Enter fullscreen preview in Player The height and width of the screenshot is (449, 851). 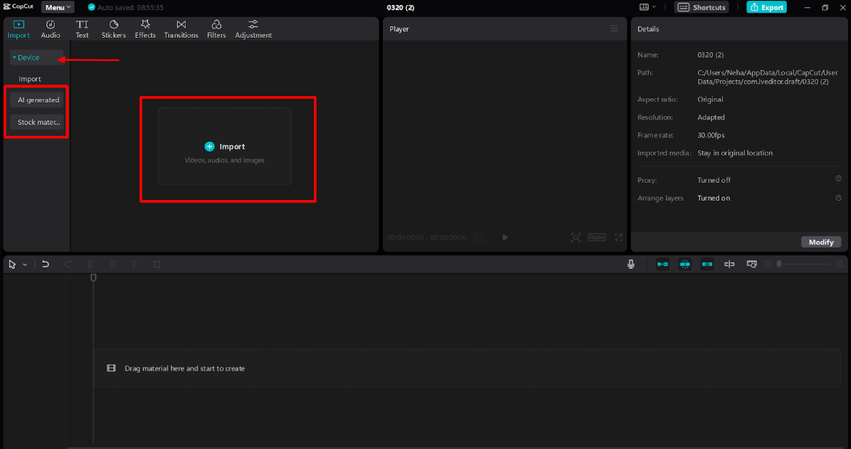(x=619, y=237)
